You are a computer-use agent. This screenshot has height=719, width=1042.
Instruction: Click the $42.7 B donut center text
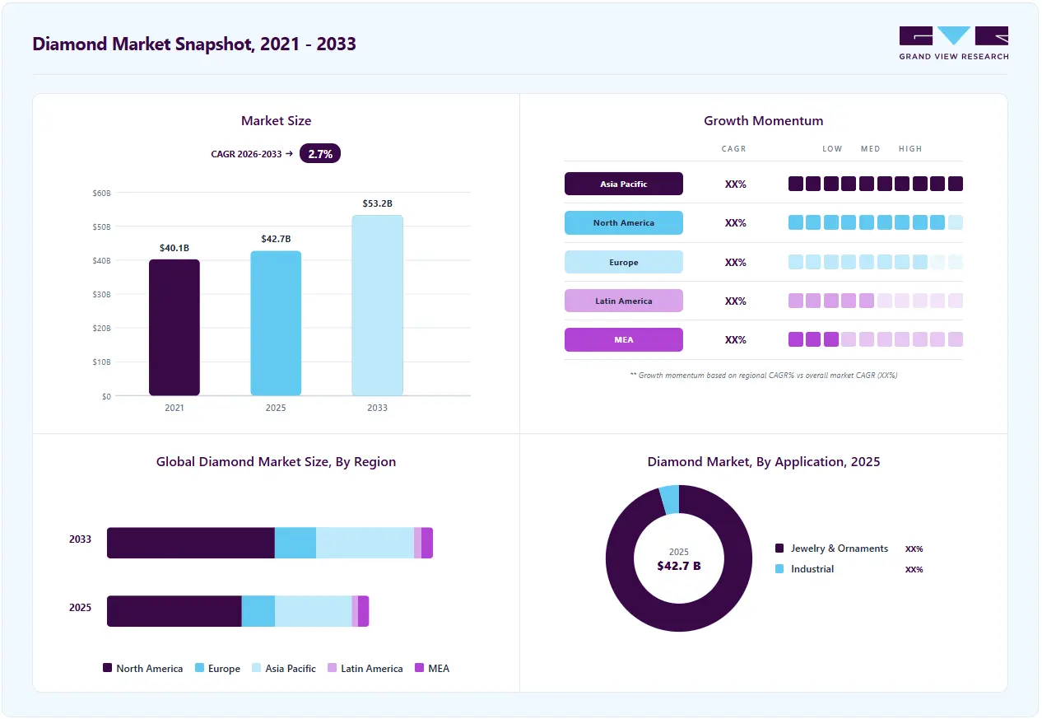pyautogui.click(x=679, y=566)
